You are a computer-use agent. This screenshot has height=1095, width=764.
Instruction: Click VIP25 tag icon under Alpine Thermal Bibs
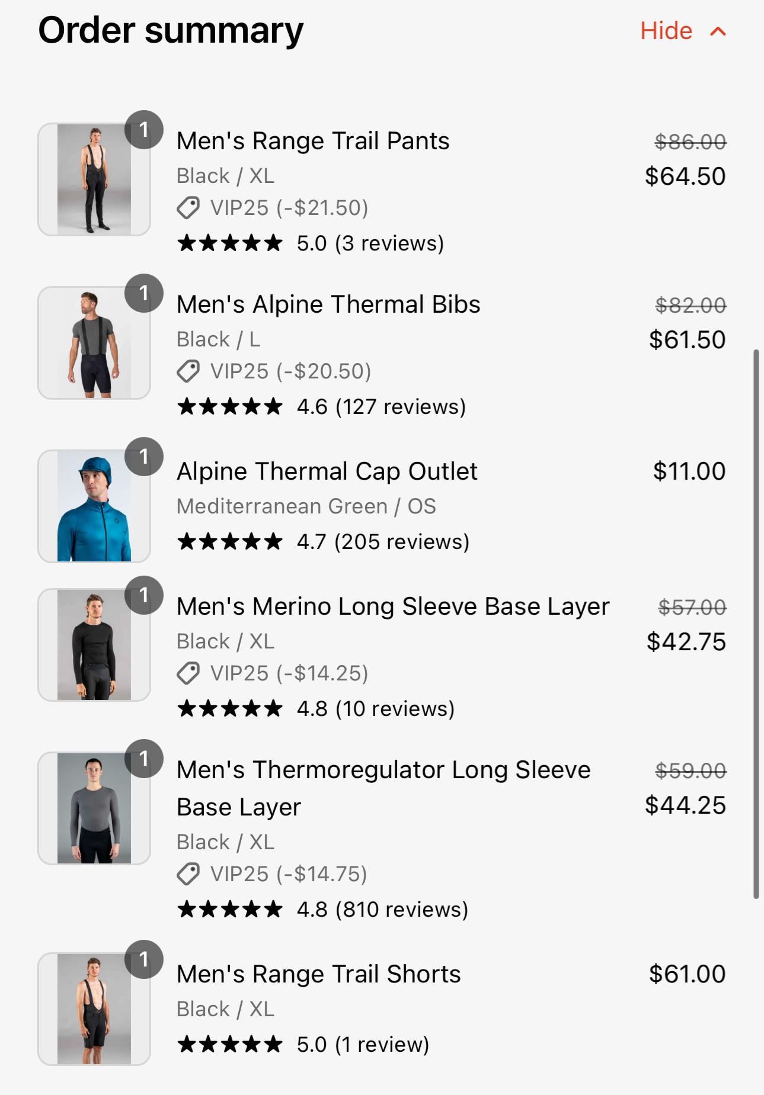(x=188, y=371)
